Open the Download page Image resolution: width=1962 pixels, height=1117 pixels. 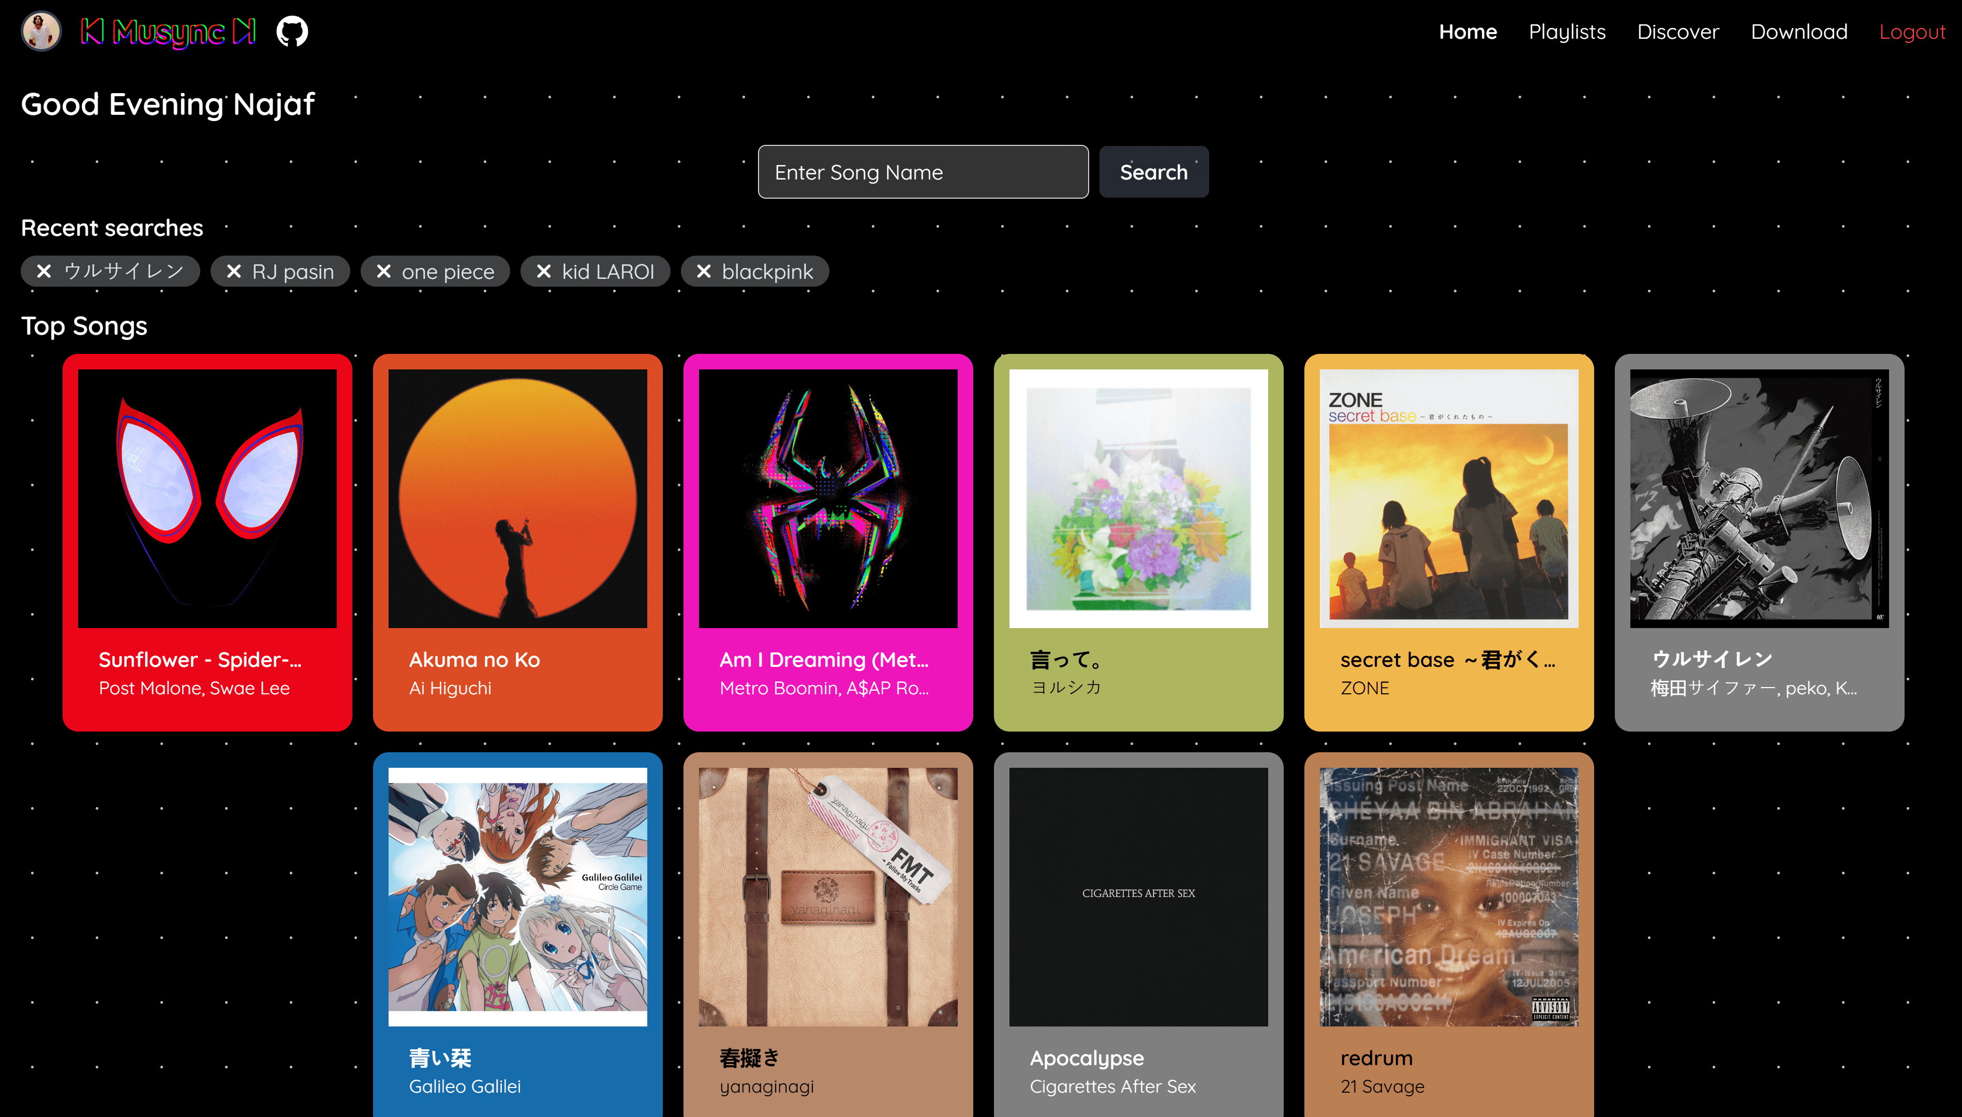point(1798,32)
